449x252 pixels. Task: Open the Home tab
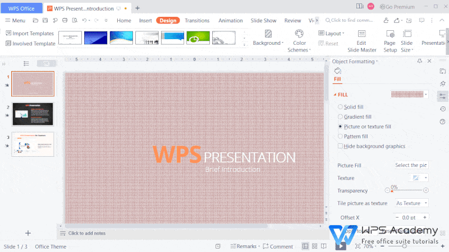click(x=123, y=20)
